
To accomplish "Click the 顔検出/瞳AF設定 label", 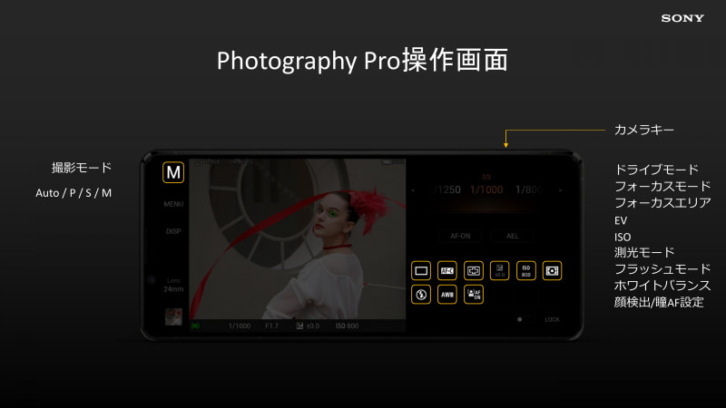I will (x=659, y=303).
